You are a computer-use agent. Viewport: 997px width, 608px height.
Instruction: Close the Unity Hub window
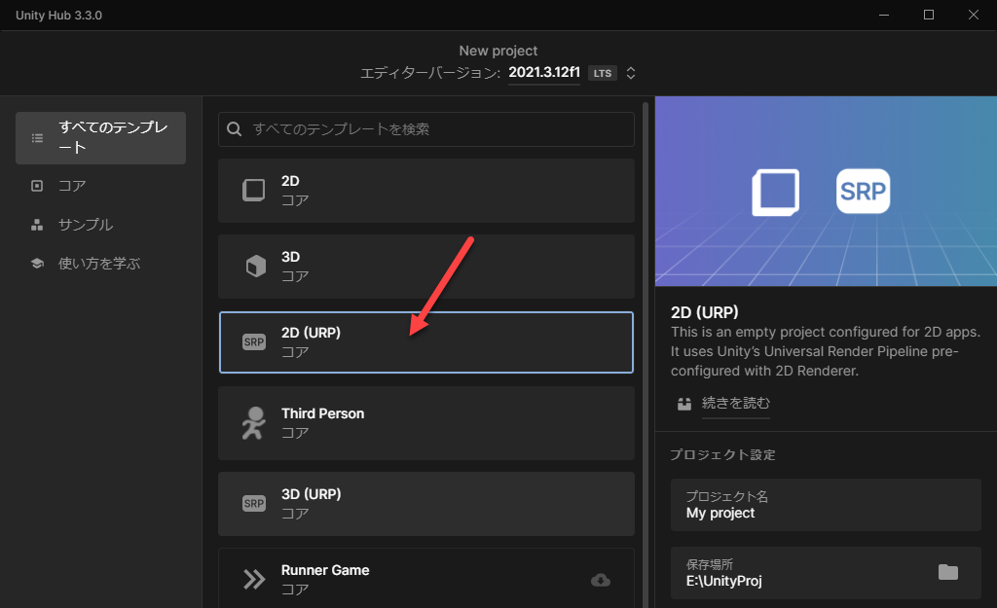click(973, 15)
